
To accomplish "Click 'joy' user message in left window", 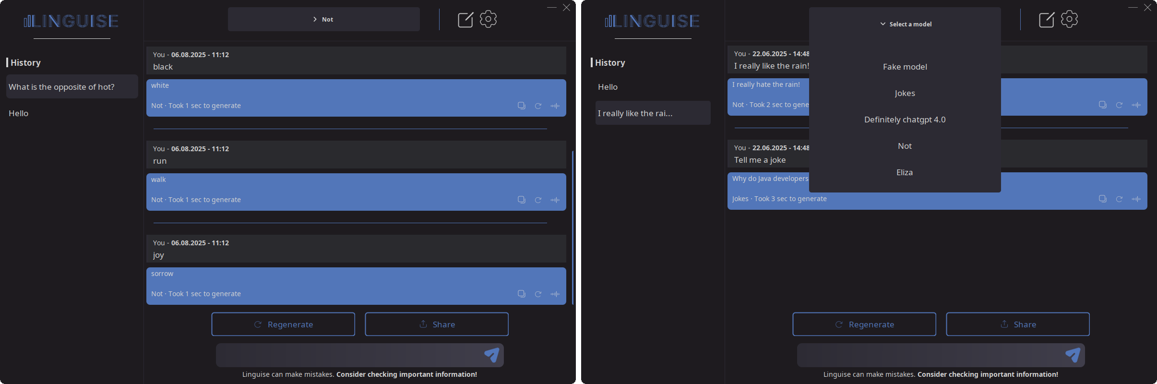I will point(356,249).
